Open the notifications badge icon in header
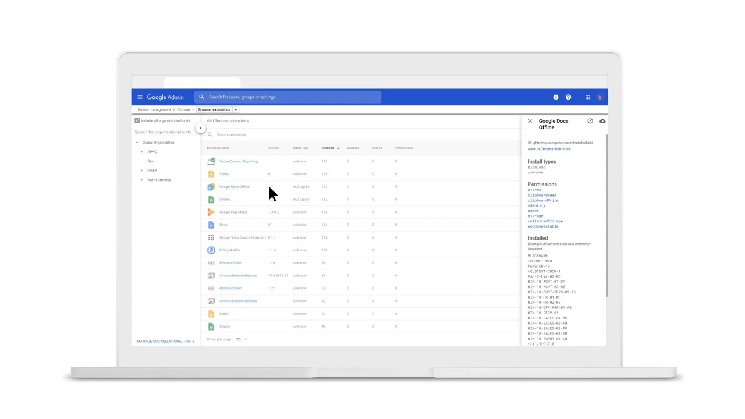The height and width of the screenshot is (419, 745). point(555,97)
